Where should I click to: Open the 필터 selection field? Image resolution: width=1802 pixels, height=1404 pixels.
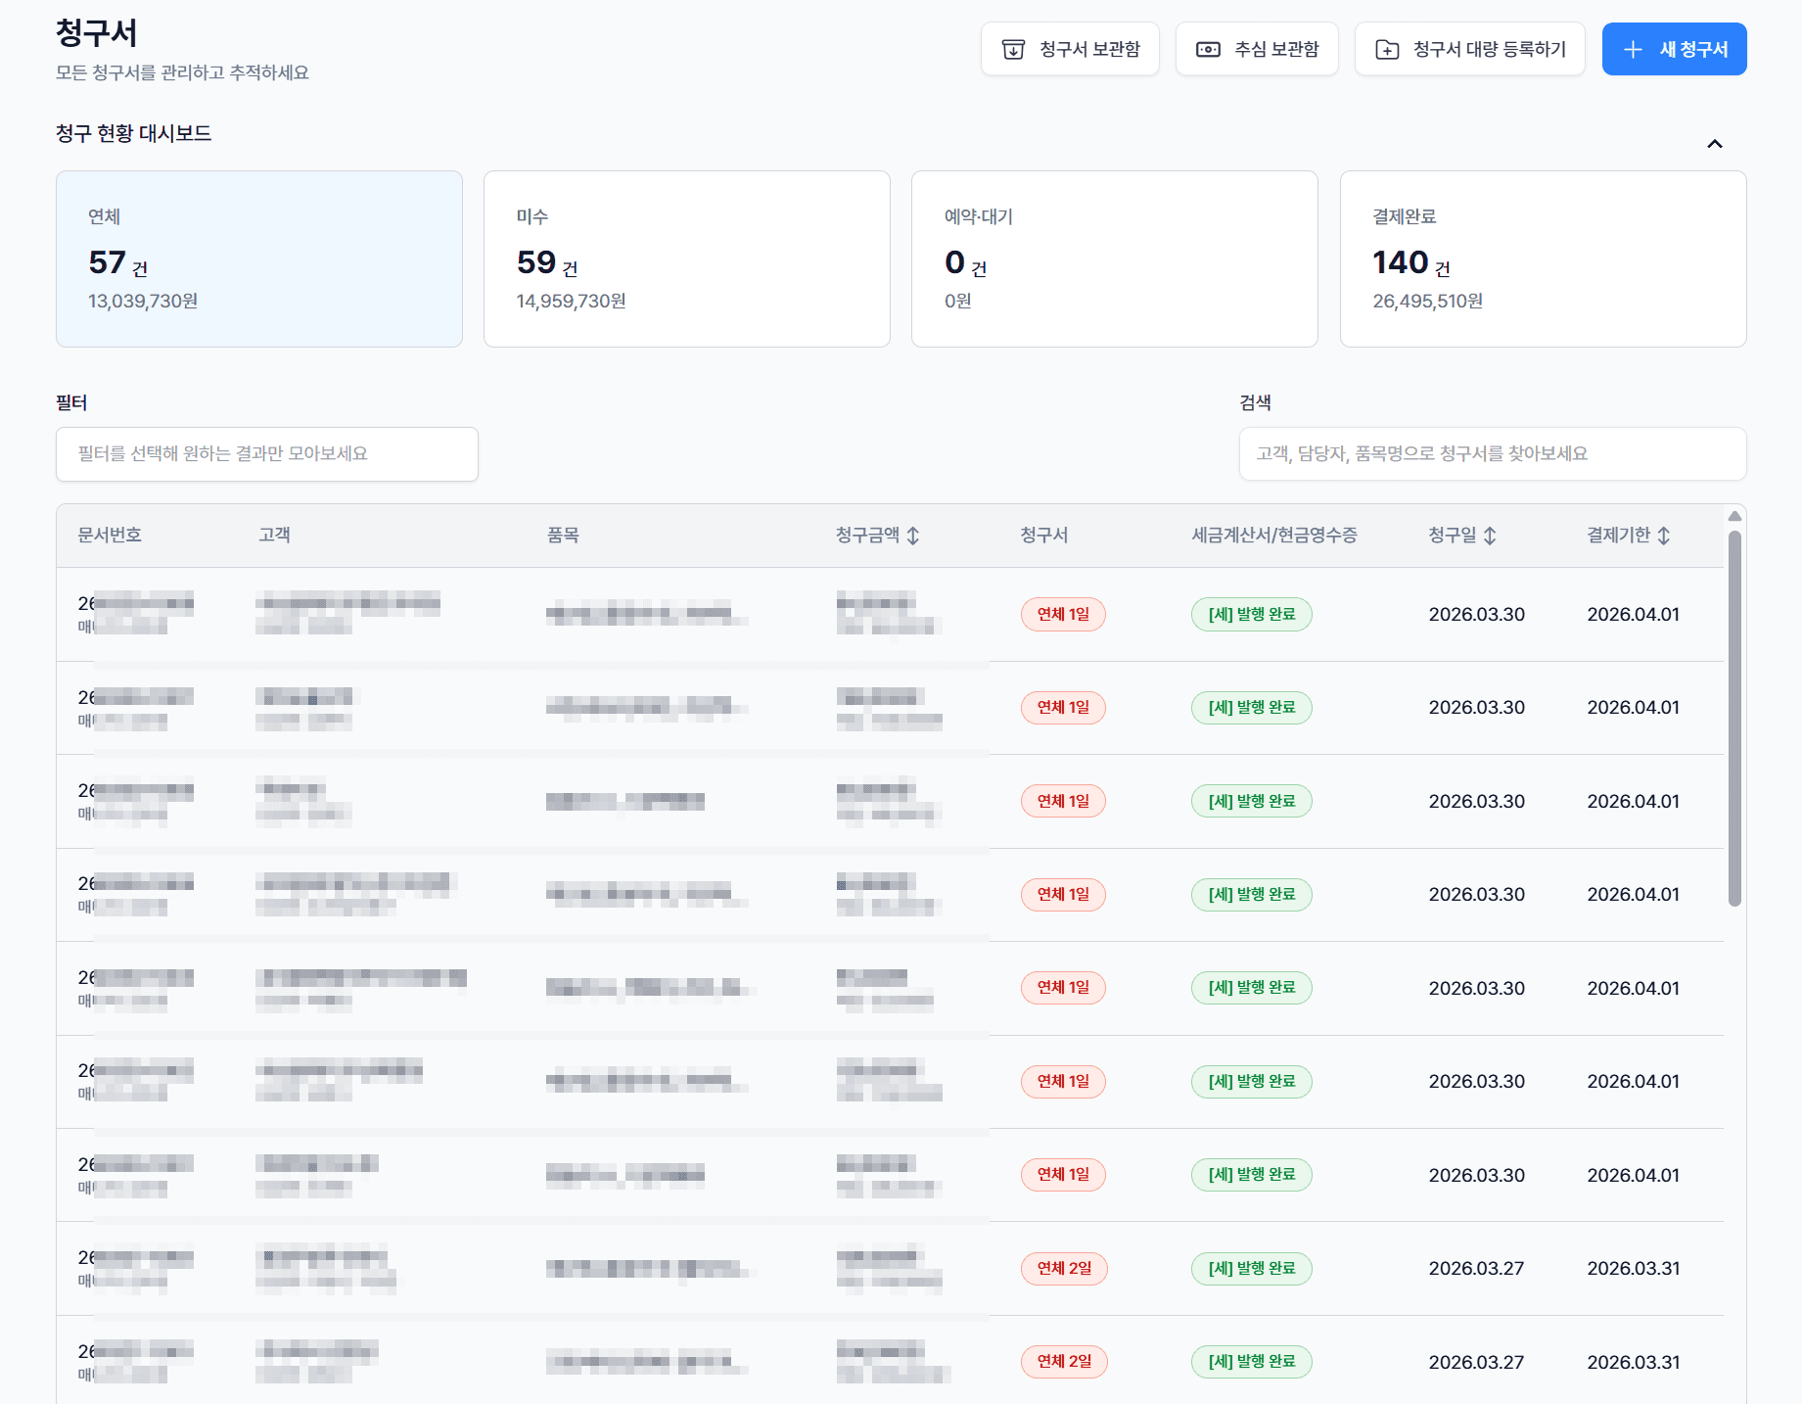[x=267, y=454]
